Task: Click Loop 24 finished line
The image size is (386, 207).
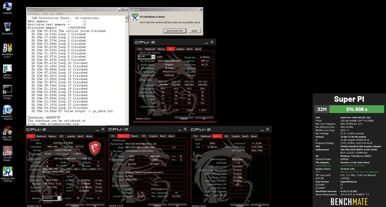Action: coord(59,108)
